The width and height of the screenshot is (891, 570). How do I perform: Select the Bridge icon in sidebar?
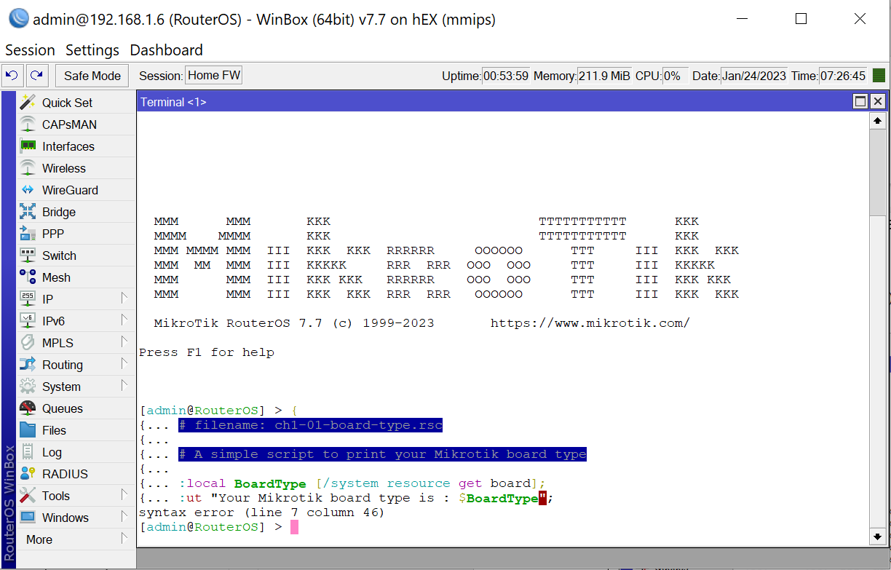pyautogui.click(x=28, y=212)
